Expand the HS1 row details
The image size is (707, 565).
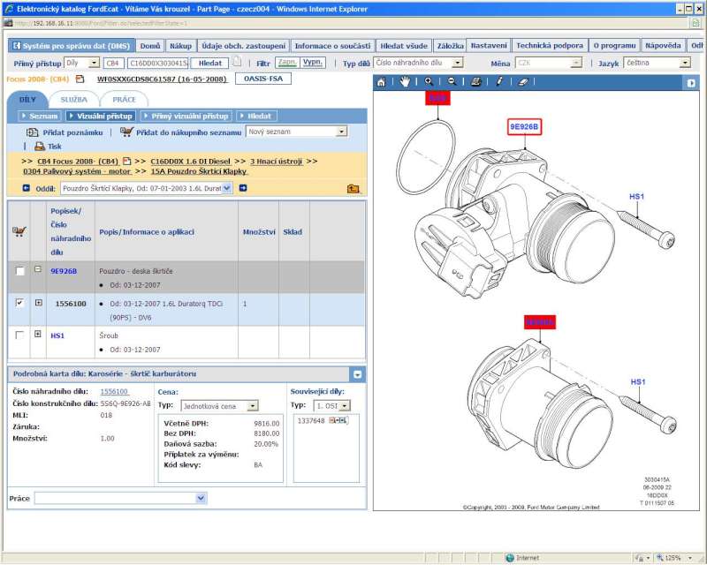tap(38, 335)
